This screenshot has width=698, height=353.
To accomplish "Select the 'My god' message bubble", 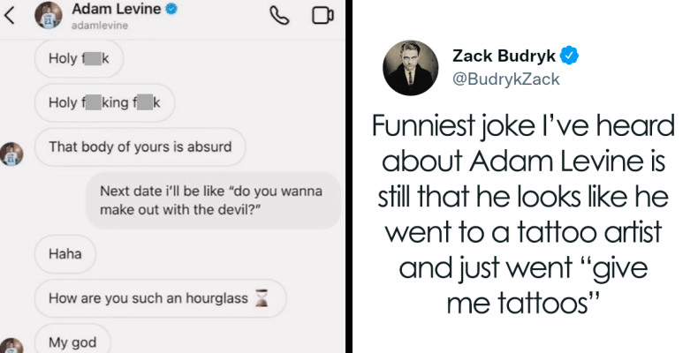I will pyautogui.click(x=72, y=342).
